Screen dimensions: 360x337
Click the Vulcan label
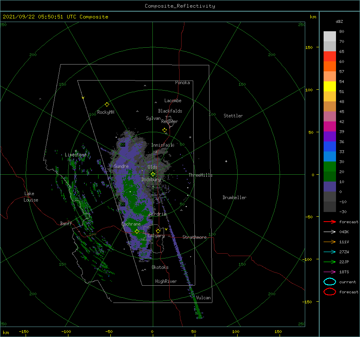(204, 298)
